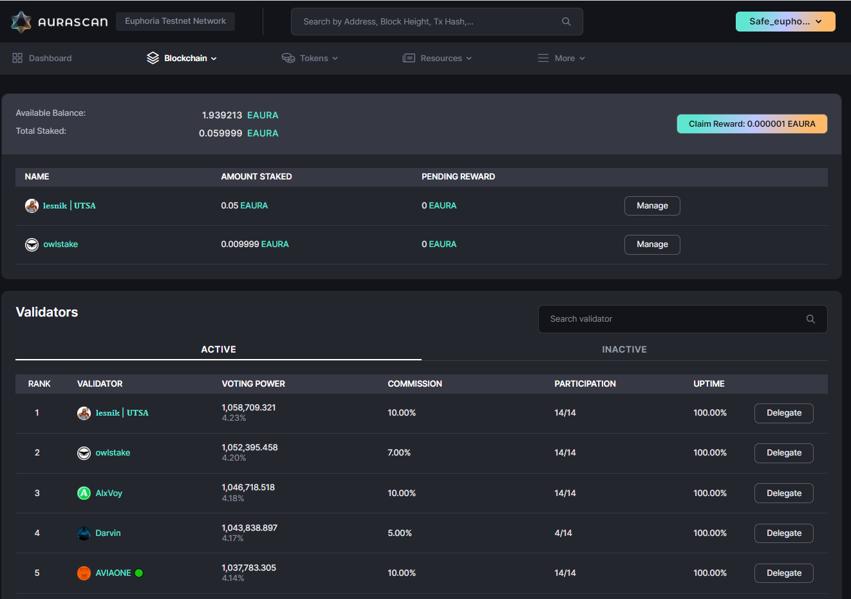The image size is (851, 599).
Task: Click the AVIAONE orange avatar icon
Action: [84, 573]
